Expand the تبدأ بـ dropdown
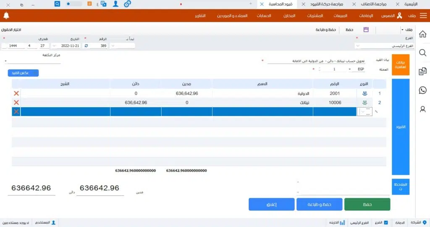 113,46
